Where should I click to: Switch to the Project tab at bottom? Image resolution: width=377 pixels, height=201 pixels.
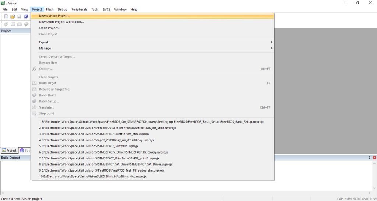coord(9,151)
